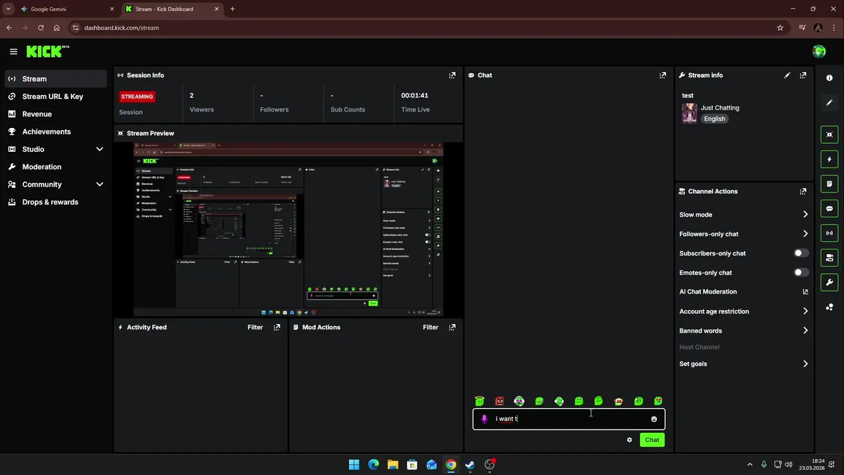This screenshot has height=475, width=844.
Task: Click the purple microphone icon in chat box
Action: point(485,419)
